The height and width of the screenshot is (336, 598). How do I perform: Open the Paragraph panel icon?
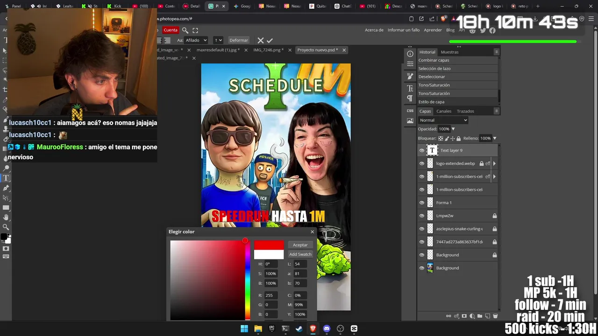click(410, 98)
